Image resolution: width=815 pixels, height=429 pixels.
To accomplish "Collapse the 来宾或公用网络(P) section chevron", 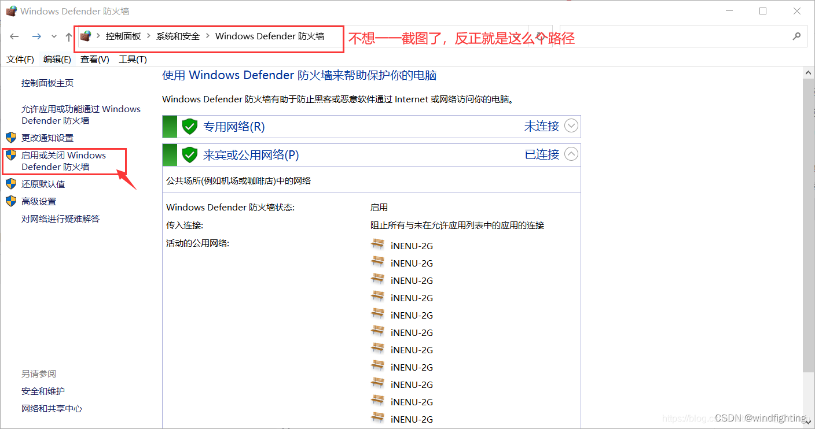I will (x=571, y=154).
